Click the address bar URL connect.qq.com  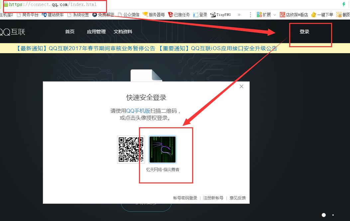53,4
